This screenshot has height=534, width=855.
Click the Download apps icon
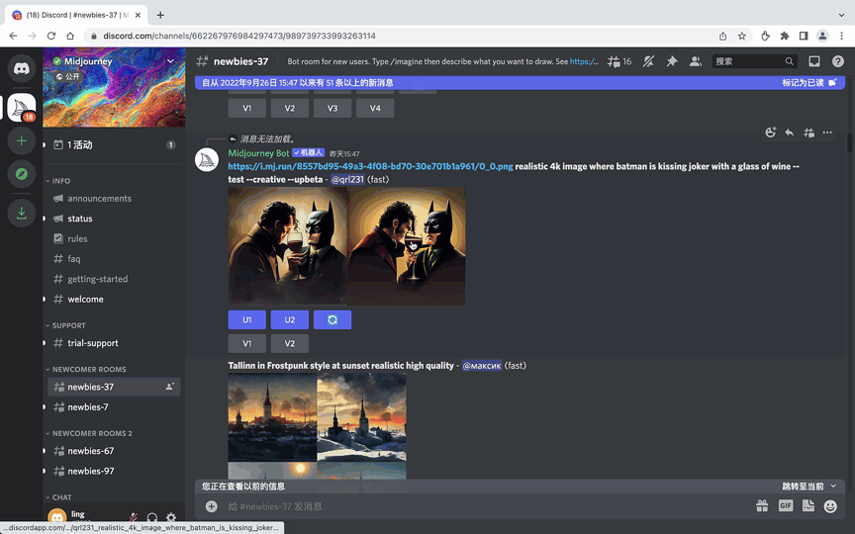[x=21, y=213]
